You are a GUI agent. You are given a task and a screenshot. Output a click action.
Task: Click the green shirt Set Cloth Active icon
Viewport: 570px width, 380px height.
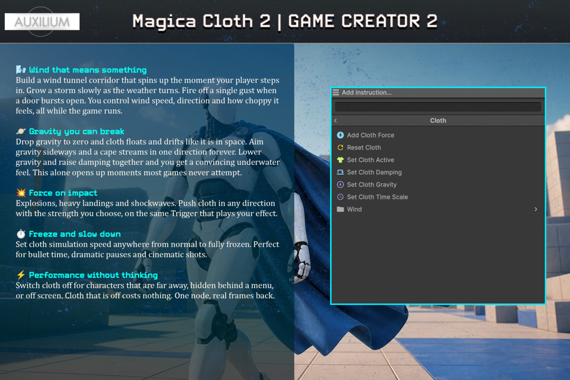tap(340, 160)
